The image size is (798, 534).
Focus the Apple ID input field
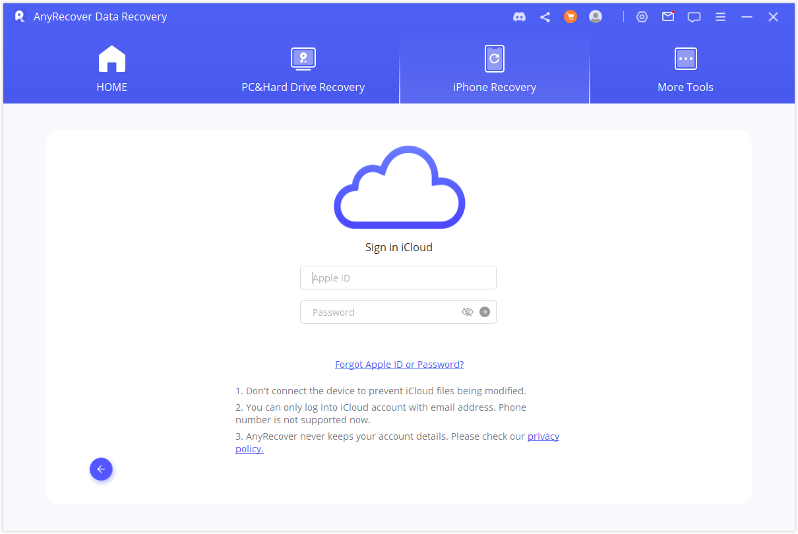pyautogui.click(x=398, y=278)
